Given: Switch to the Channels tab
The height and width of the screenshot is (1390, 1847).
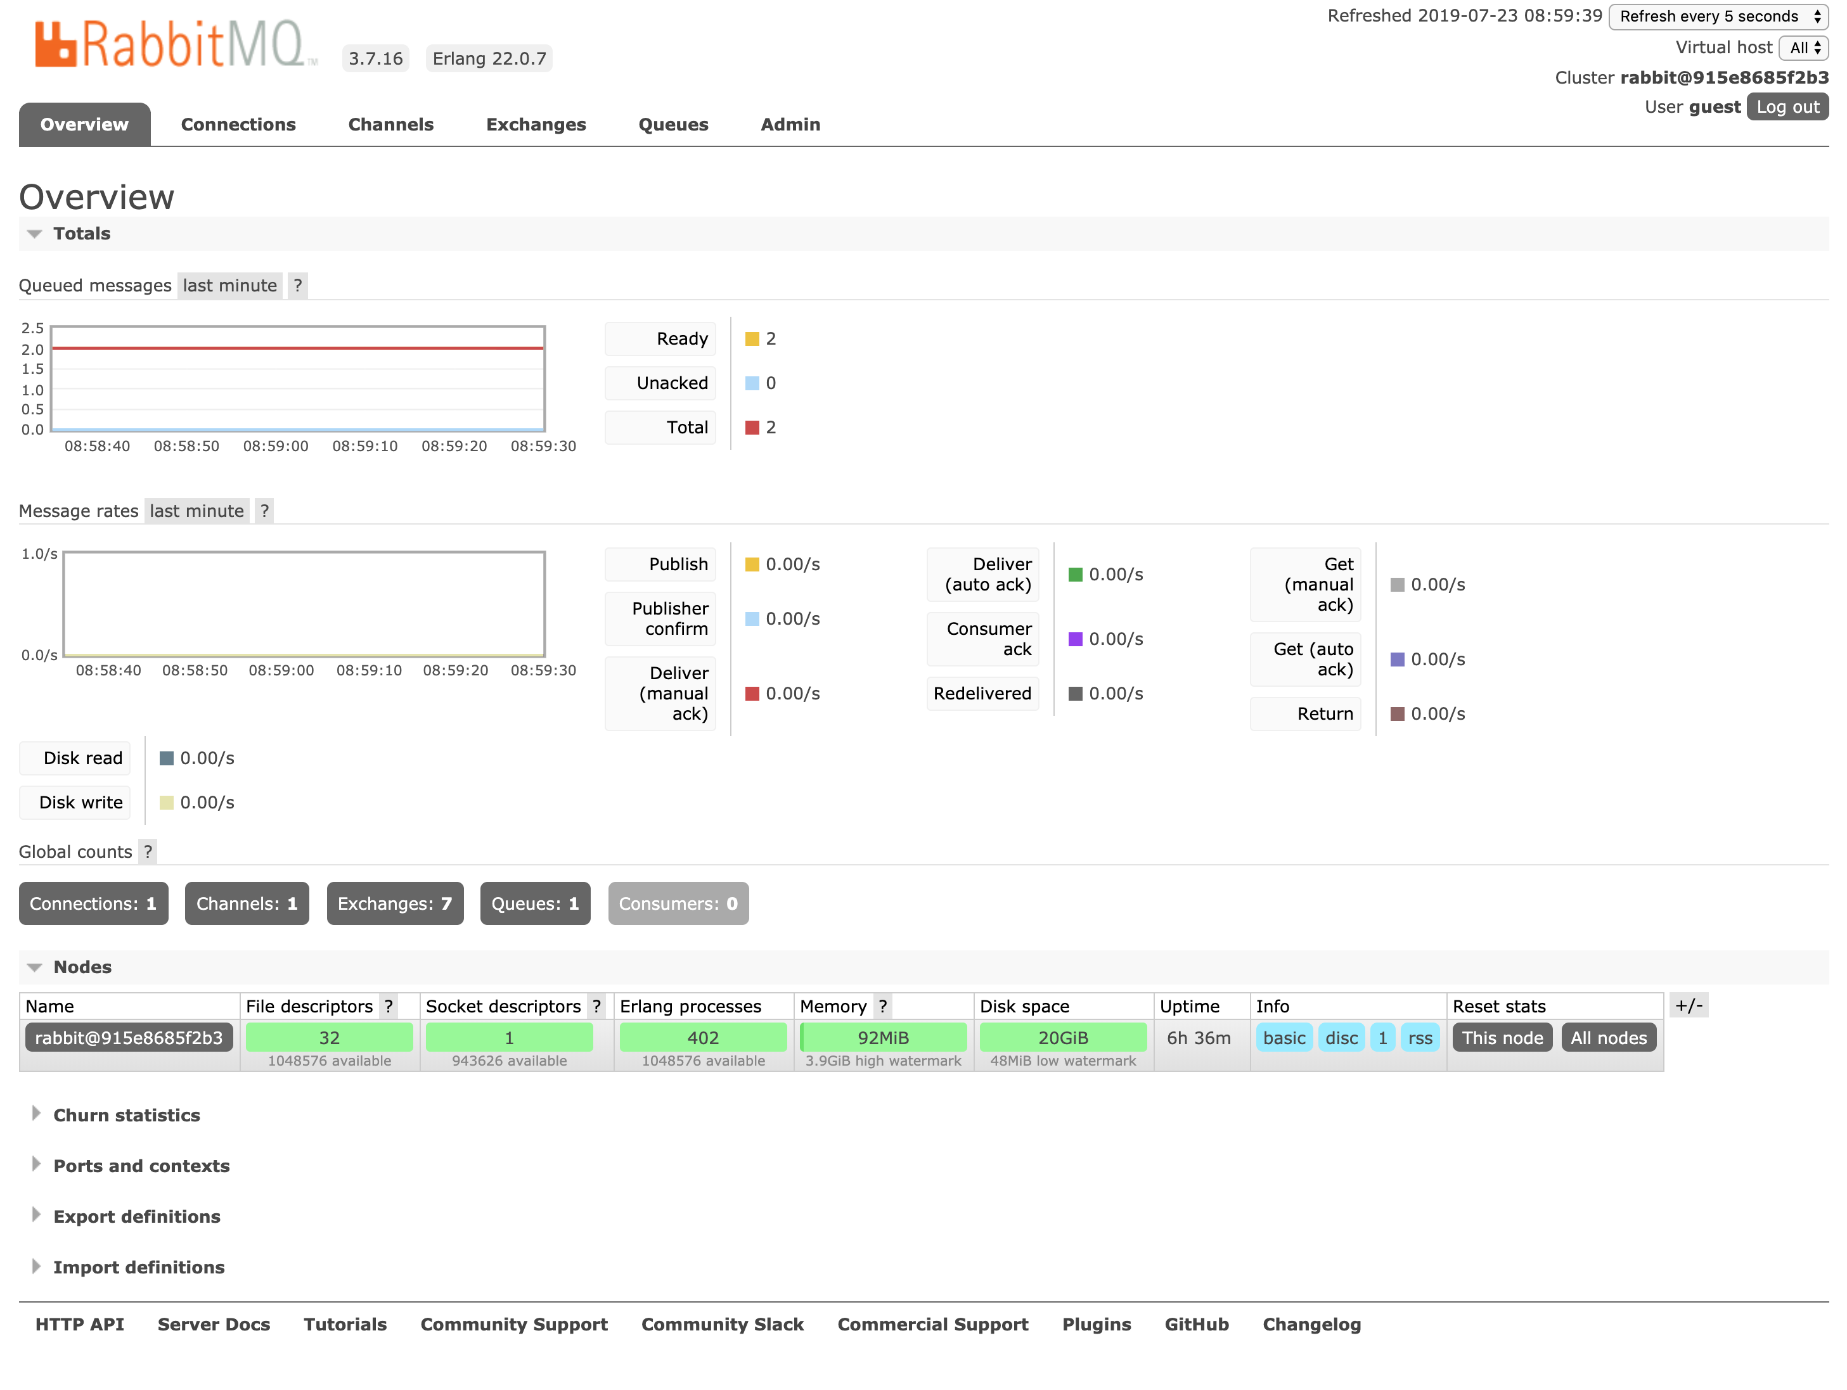Looking at the screenshot, I should pos(391,124).
